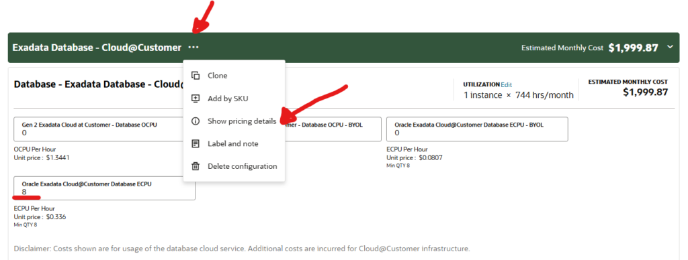688x260 pixels.
Task: Click the Unit price: $0.336 text
Action: [40, 216]
